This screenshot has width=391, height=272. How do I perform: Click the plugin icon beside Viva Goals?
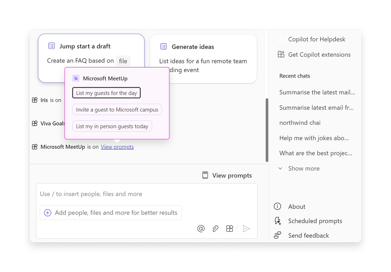click(35, 123)
